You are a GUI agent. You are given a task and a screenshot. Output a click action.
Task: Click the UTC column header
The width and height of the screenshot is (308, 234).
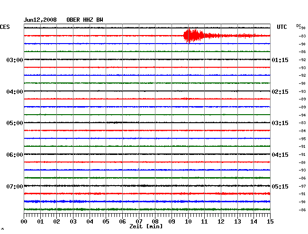[x=282, y=27]
